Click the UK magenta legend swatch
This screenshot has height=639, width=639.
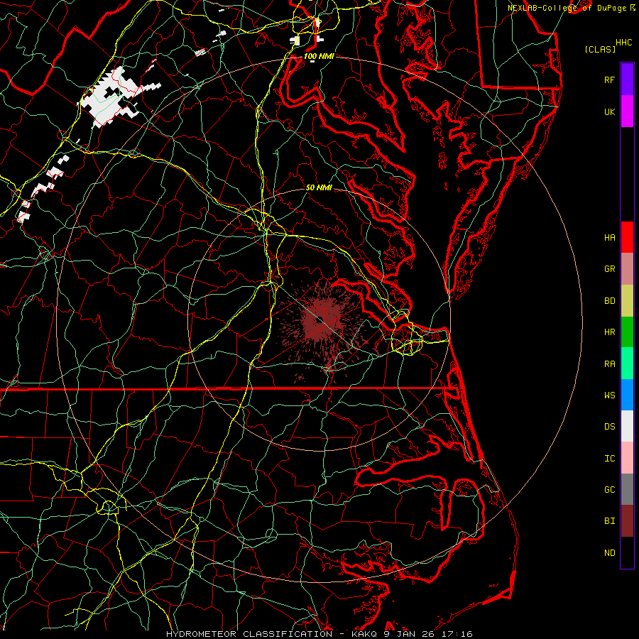coord(627,111)
